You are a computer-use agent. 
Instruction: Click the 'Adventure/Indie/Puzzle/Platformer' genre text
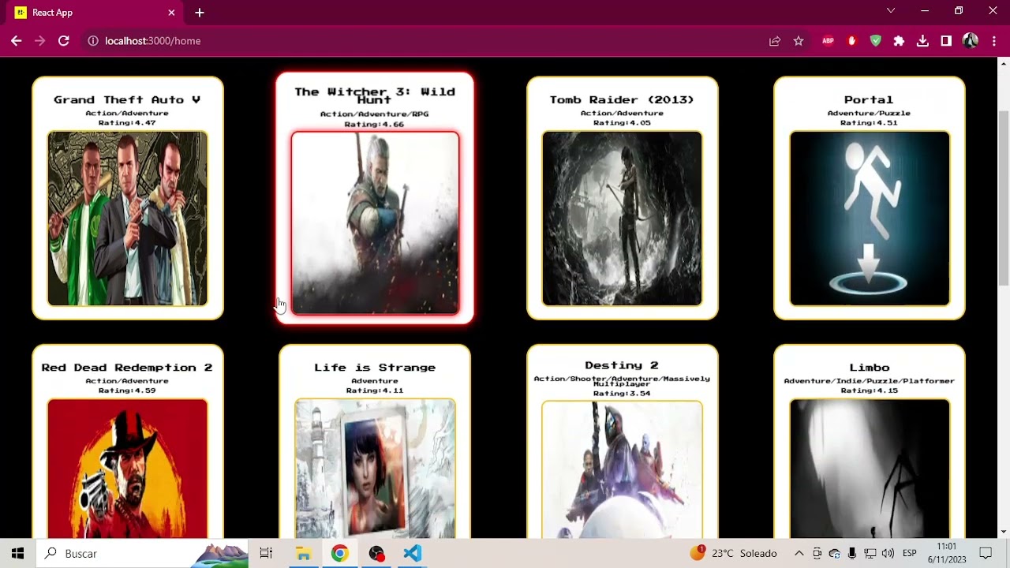click(x=870, y=381)
